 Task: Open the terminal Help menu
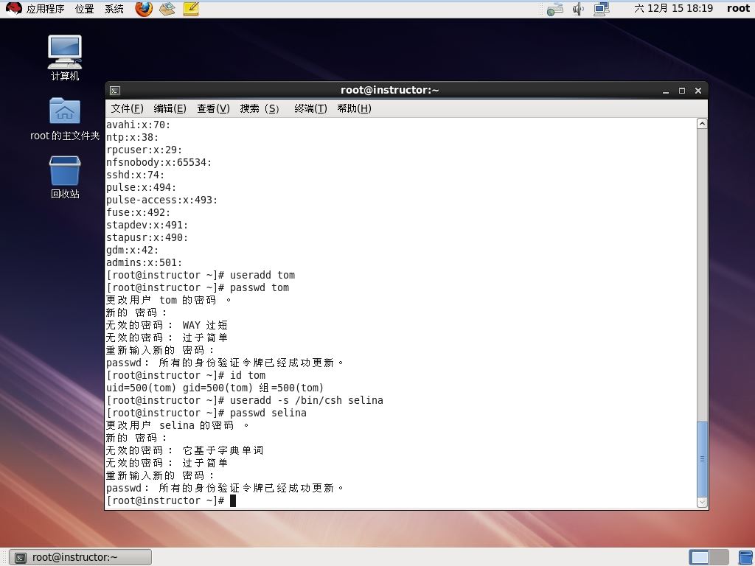(x=355, y=109)
